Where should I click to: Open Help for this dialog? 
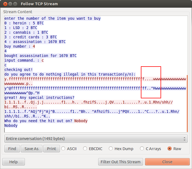[x=13, y=162]
